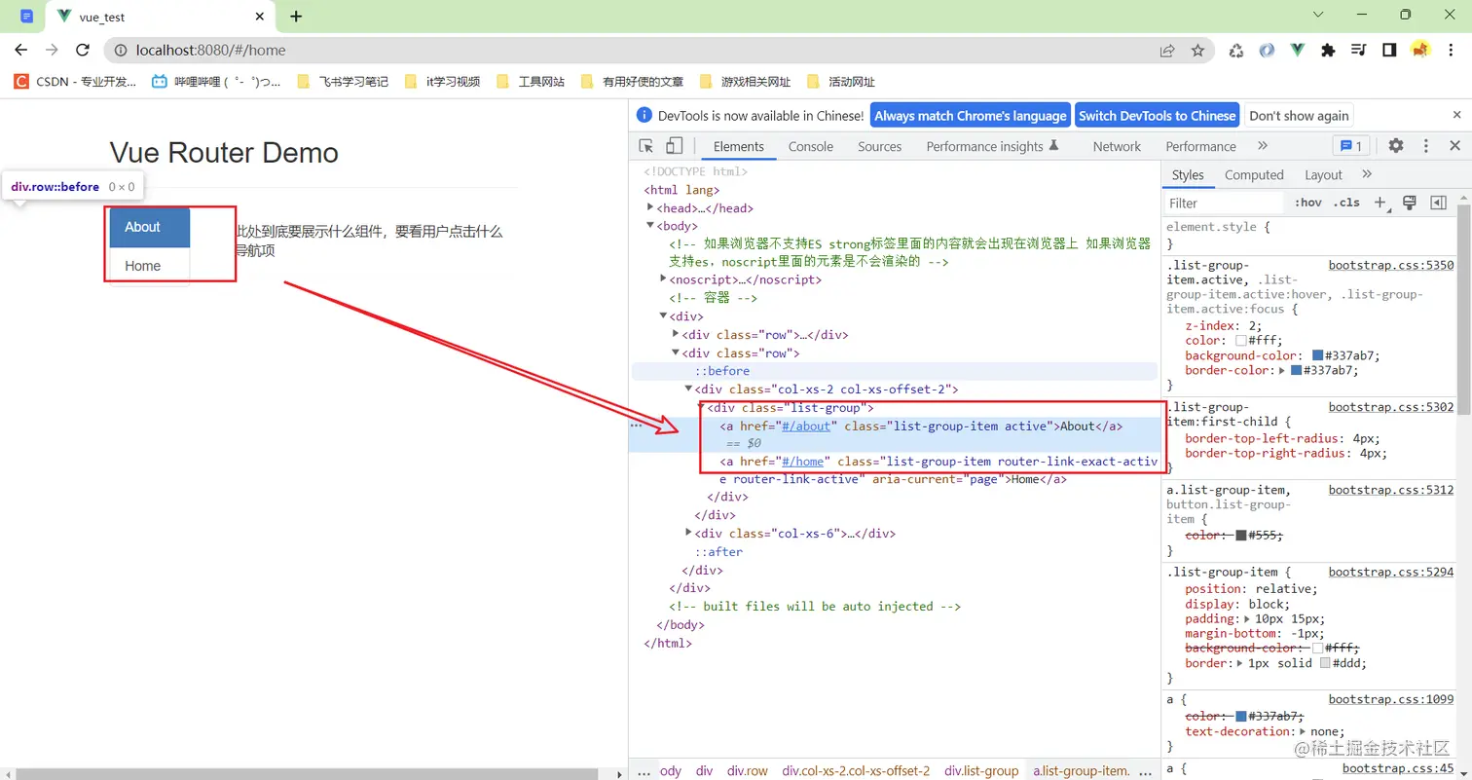The height and width of the screenshot is (780, 1472).
Task: Expand the col-xs-6 div node
Action: tap(688, 533)
